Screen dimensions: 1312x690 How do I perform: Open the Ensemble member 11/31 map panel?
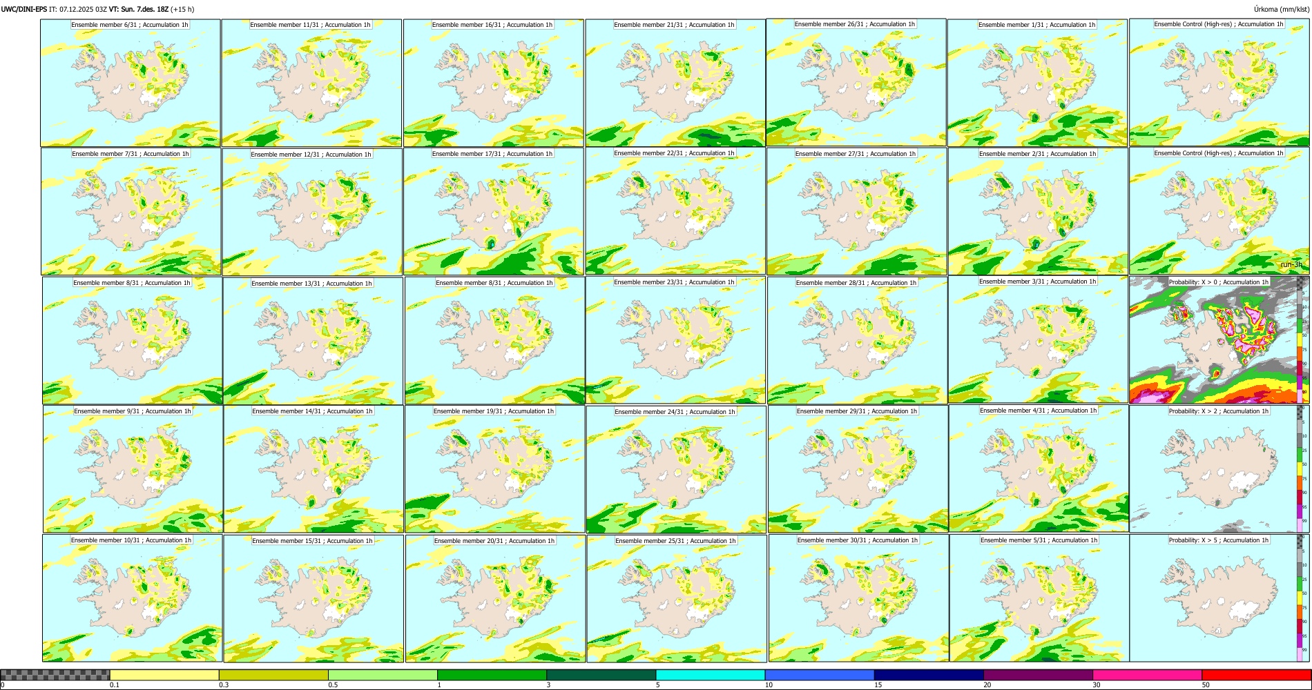click(311, 83)
